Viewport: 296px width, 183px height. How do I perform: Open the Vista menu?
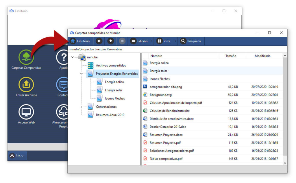pyautogui.click(x=164, y=41)
